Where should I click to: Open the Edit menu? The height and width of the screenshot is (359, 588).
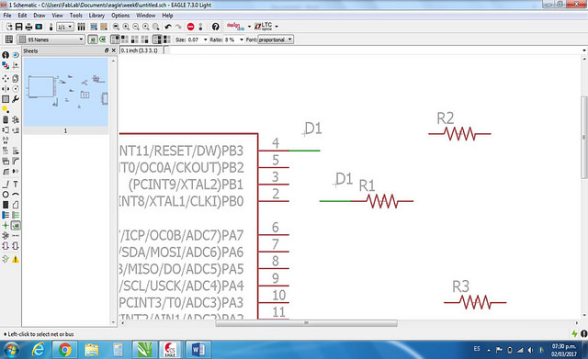[22, 16]
